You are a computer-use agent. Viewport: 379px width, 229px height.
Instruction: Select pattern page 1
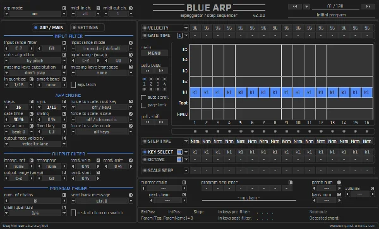(x=144, y=79)
